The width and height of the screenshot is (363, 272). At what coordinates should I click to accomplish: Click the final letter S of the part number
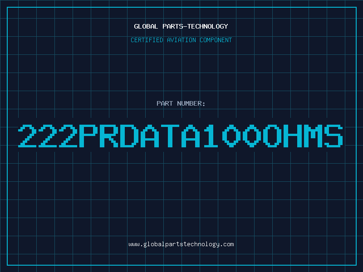pos(334,136)
